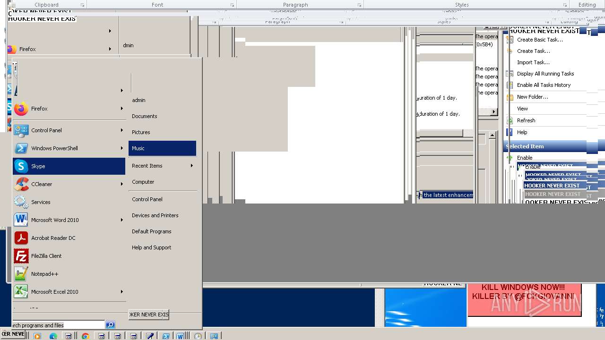Viewport: 605px width, 340px height.
Task: Open Services gear icon in Start menu
Action: [21, 202]
